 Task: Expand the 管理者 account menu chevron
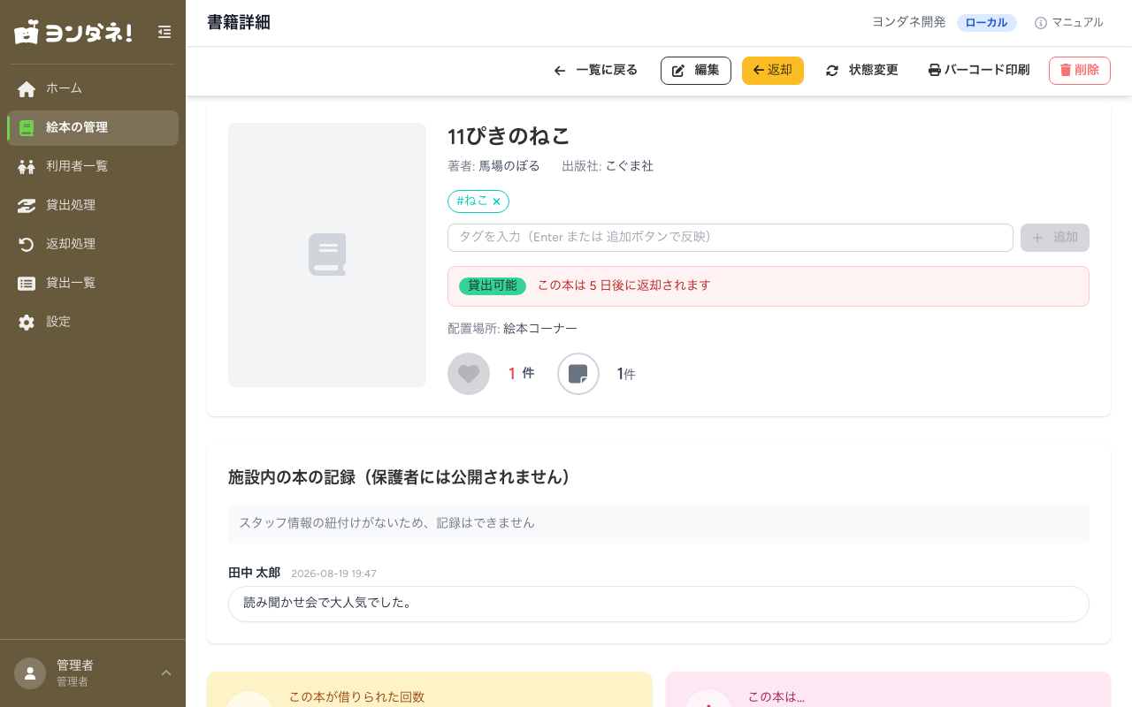(x=165, y=673)
